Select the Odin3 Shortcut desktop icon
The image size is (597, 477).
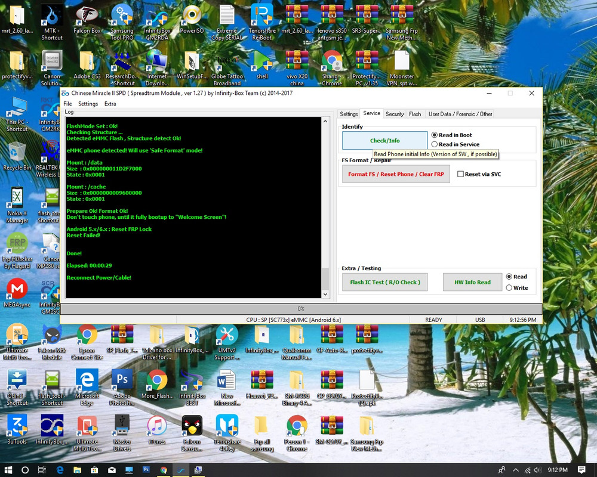pyautogui.click(x=17, y=387)
